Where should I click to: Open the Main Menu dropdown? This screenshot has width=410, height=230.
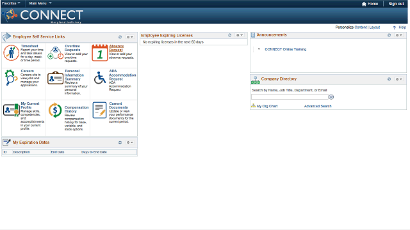tap(40, 3)
